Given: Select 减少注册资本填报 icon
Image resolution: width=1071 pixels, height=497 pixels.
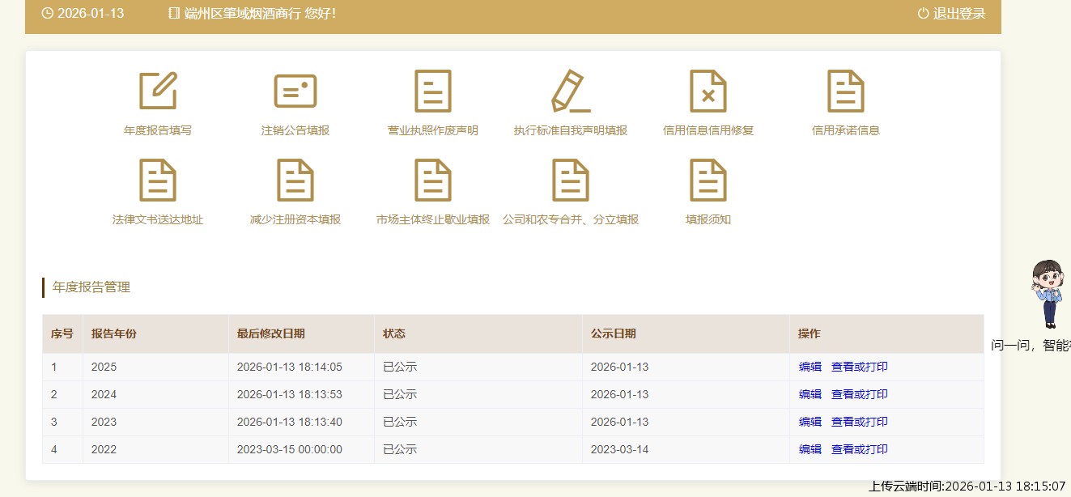Looking at the screenshot, I should pos(295,180).
